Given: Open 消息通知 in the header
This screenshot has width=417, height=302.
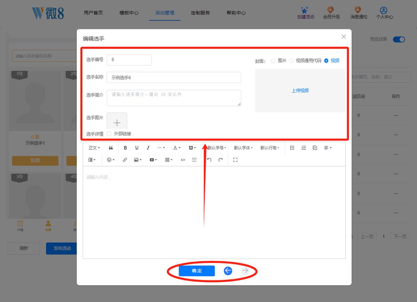Looking at the screenshot, I should 359,13.
